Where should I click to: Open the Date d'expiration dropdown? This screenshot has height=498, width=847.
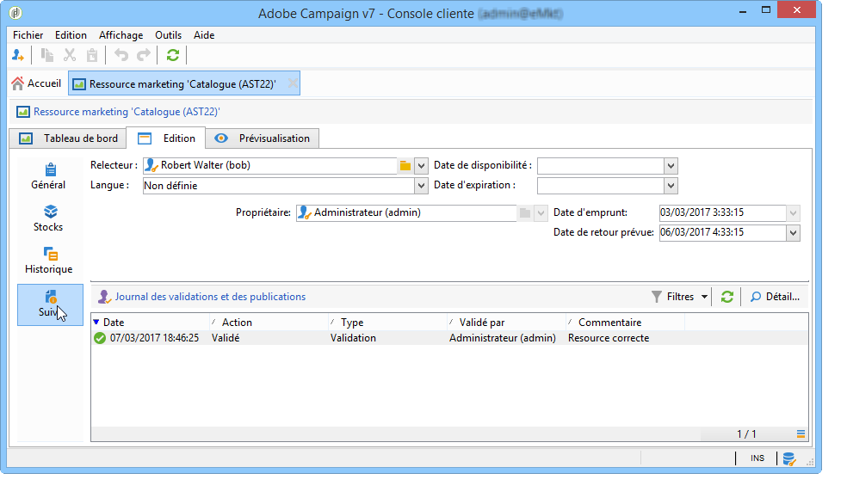coord(671,186)
